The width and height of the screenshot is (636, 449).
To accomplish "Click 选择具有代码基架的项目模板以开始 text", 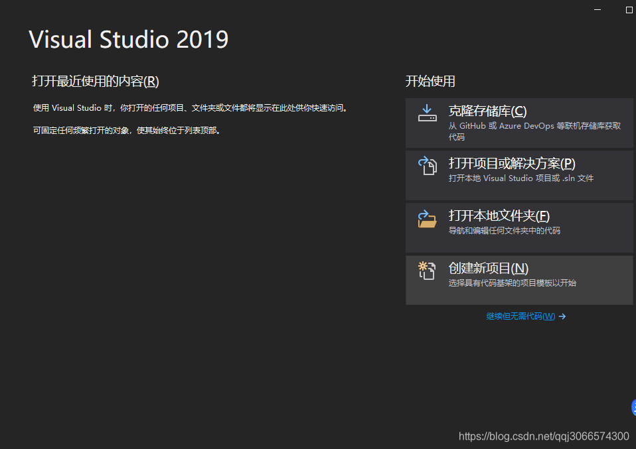I will [513, 283].
